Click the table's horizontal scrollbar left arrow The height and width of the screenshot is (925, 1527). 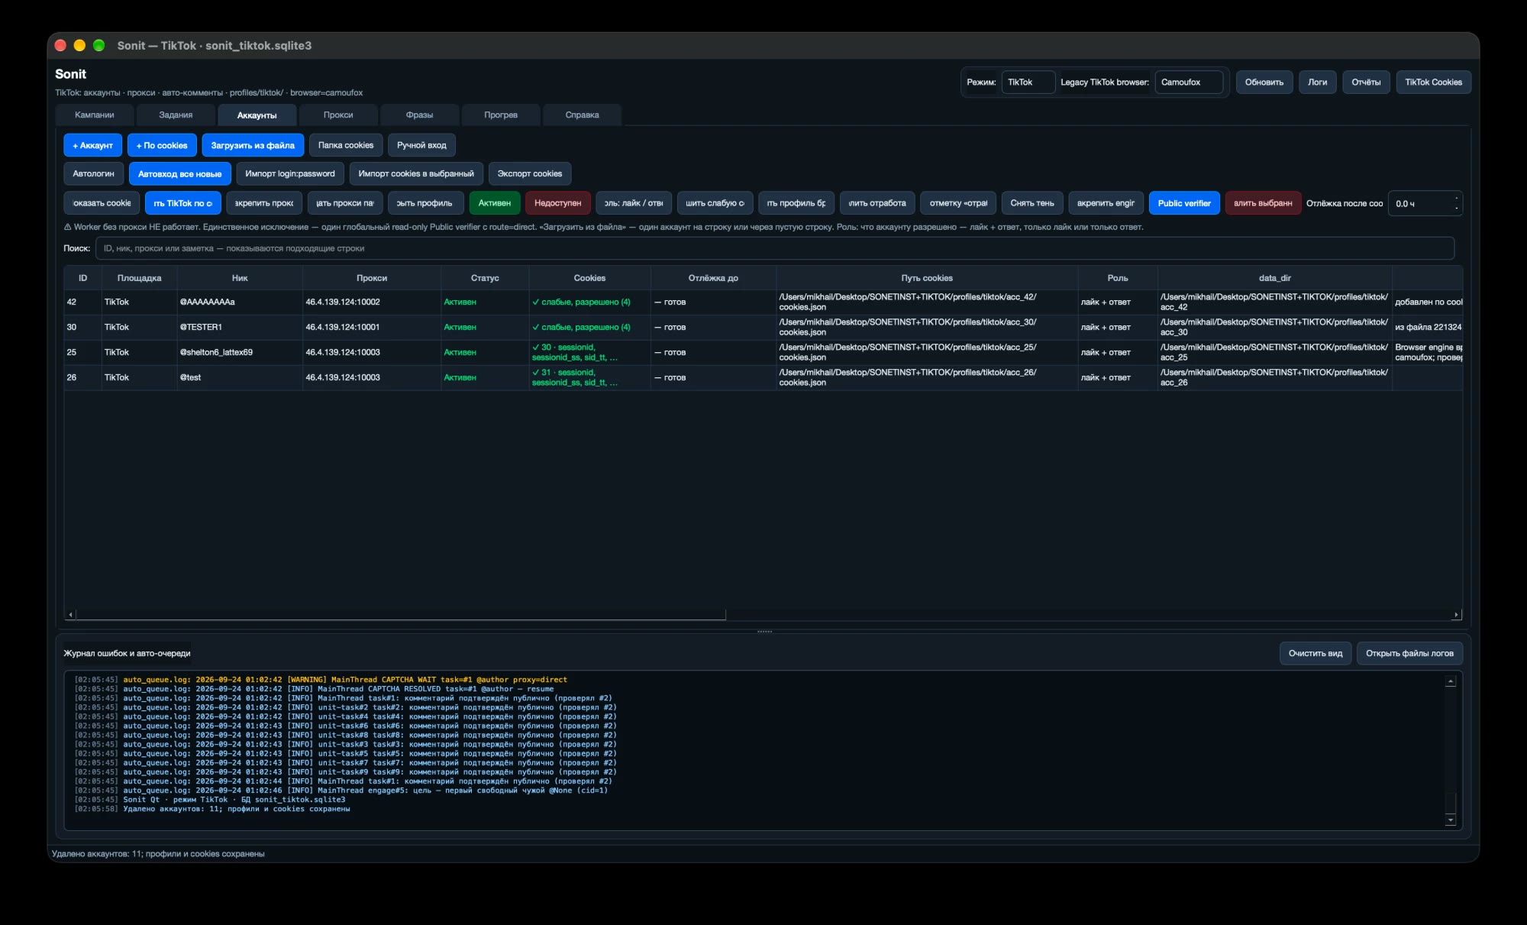tap(71, 614)
